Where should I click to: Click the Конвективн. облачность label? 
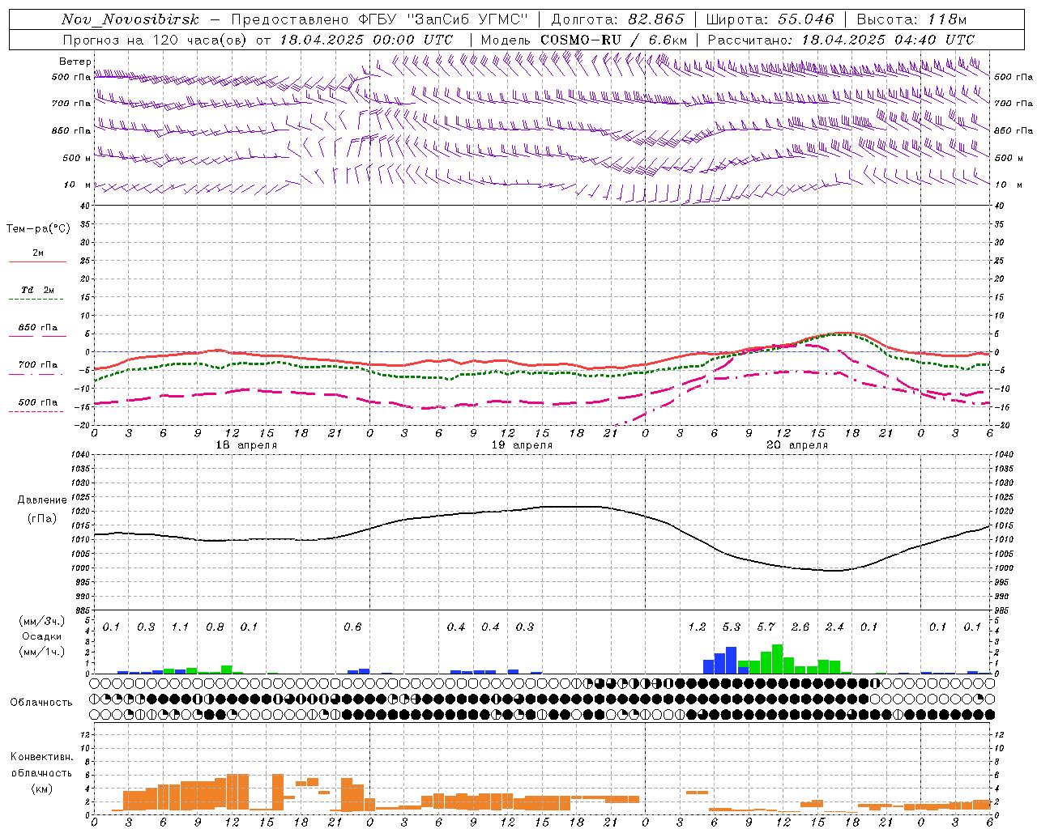click(x=41, y=764)
